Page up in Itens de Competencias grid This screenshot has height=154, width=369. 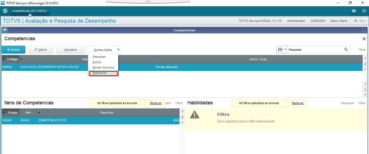182,117
